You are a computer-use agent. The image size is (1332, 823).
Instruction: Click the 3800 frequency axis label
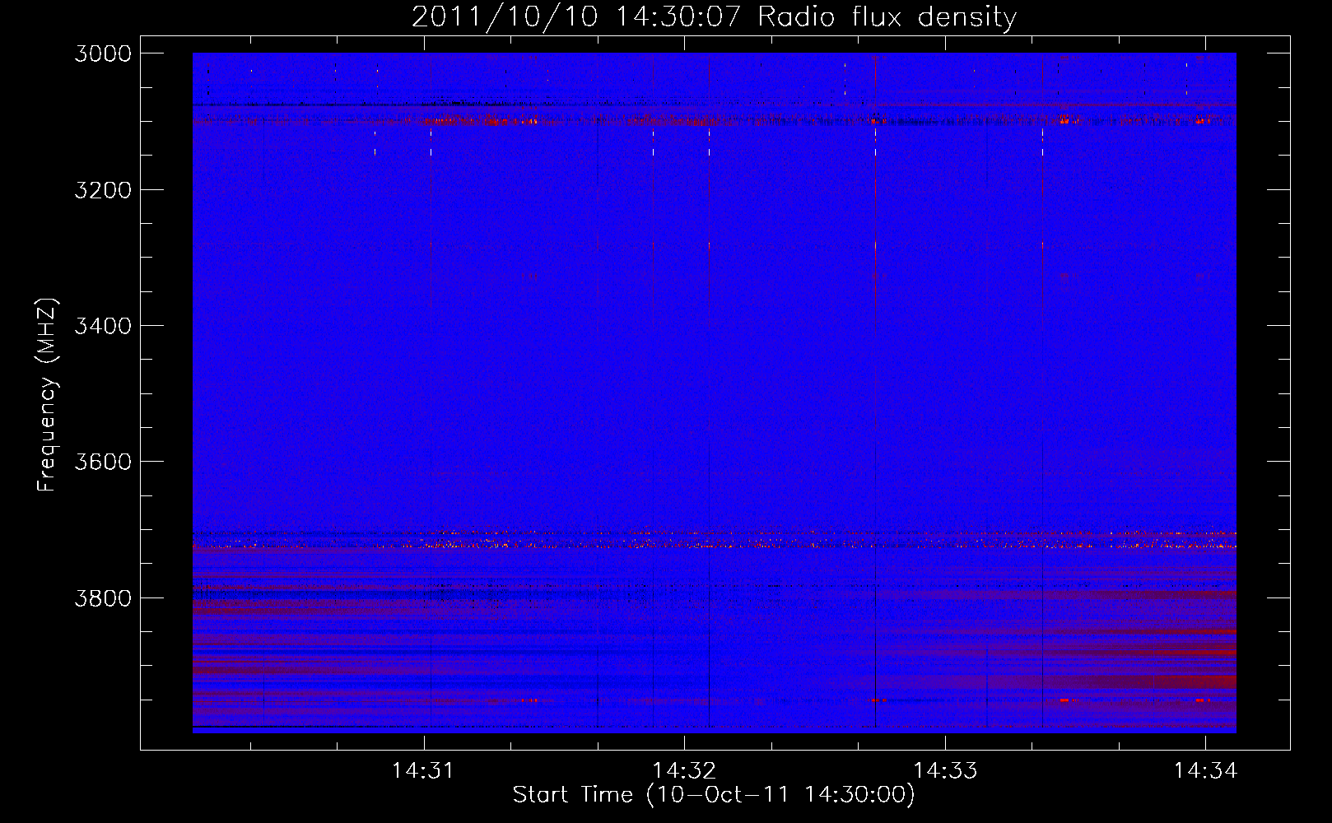pos(103,597)
